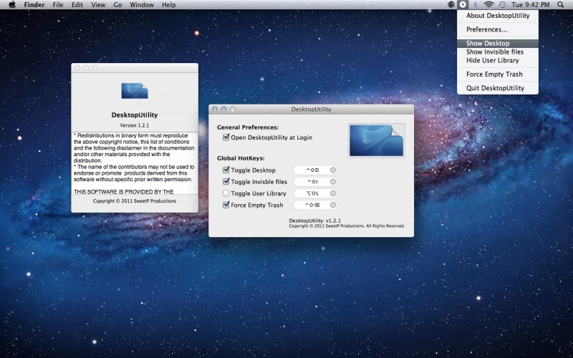Choose Show Invisible files menu item

coord(497,52)
